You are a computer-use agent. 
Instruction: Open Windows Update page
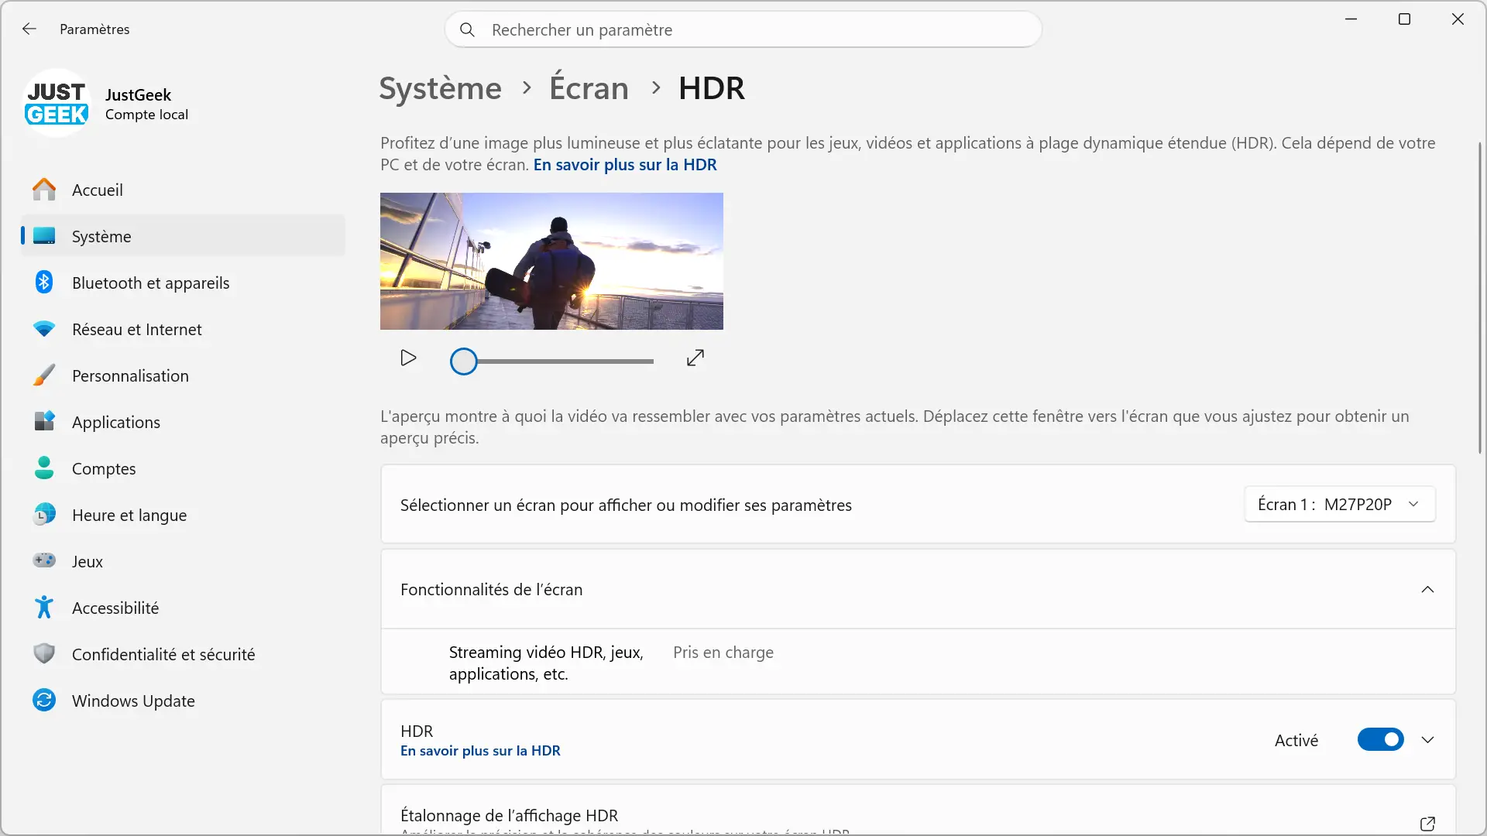coord(183,701)
